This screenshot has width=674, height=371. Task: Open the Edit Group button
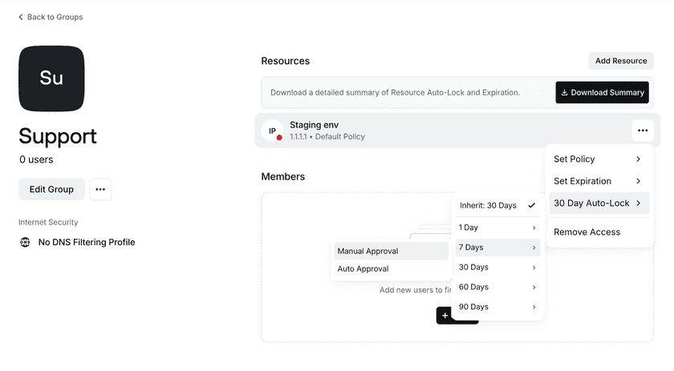point(51,189)
